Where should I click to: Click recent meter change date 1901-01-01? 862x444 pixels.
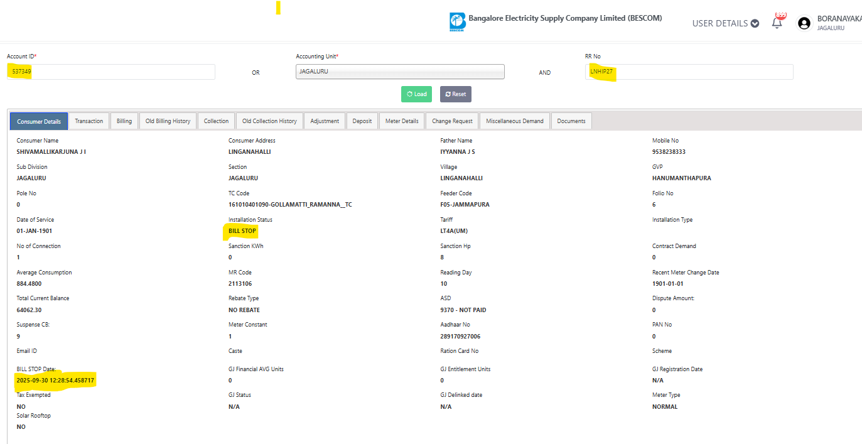click(x=668, y=284)
